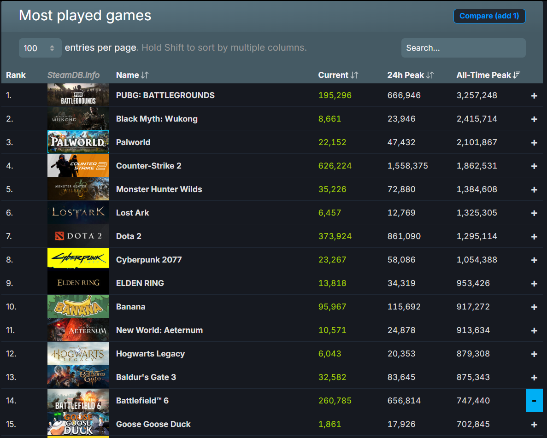Add Counter-Strike 2 to comparison
547x438 pixels.
tap(534, 166)
